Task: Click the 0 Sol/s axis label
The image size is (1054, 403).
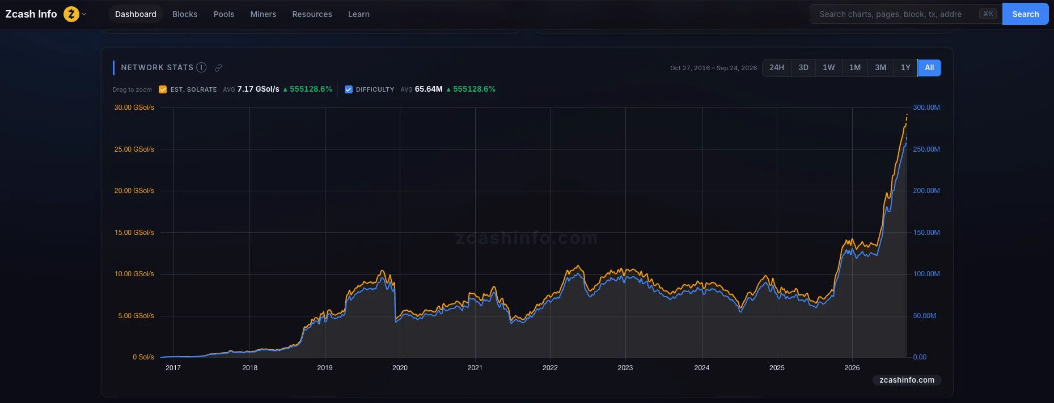Action: (x=143, y=357)
